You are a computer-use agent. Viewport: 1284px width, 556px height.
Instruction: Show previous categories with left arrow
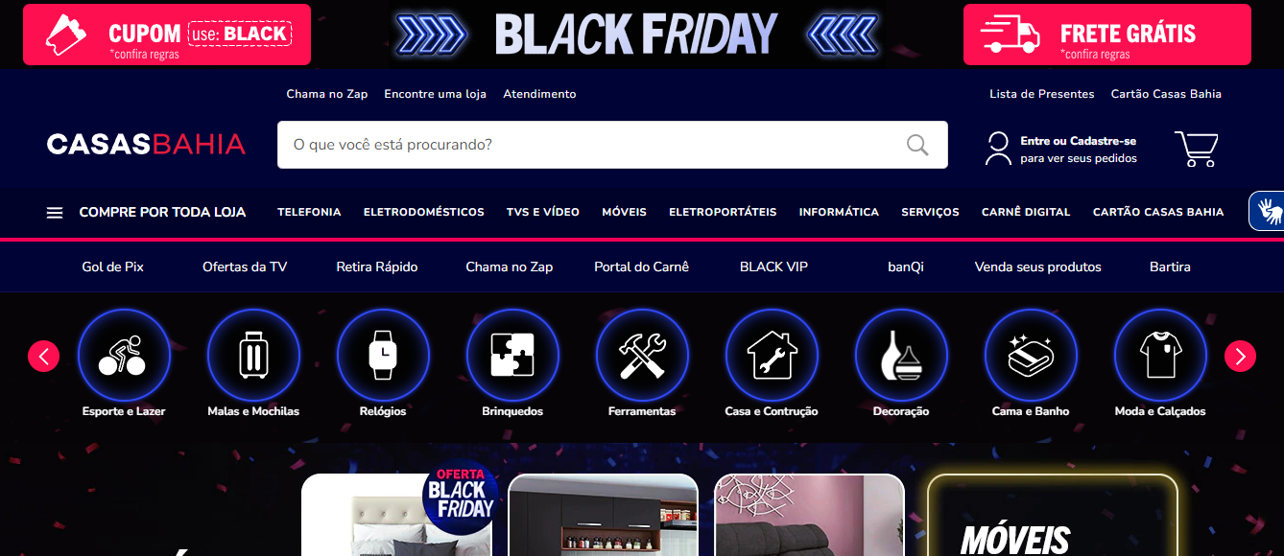(x=44, y=357)
